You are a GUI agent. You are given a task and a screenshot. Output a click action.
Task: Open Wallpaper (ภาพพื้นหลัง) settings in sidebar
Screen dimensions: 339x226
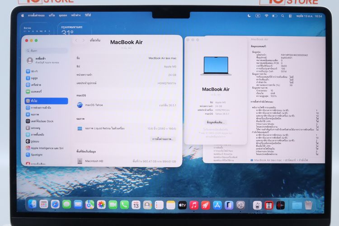coord(46,135)
